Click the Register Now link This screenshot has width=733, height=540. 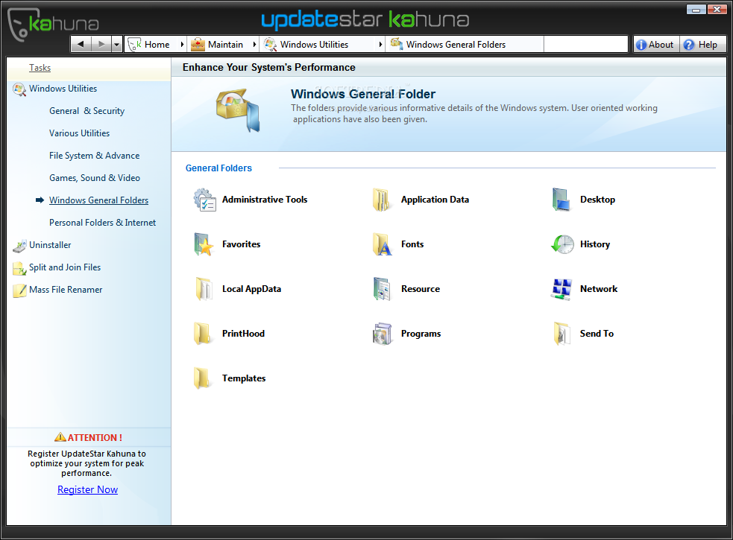click(87, 489)
